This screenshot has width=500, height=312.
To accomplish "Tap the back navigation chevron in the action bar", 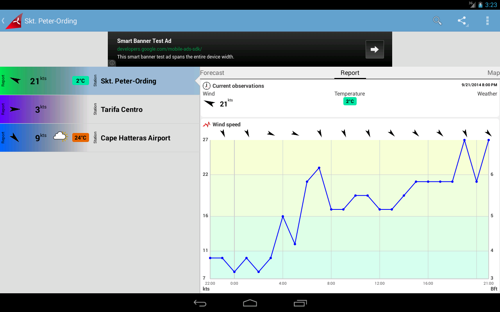I will (x=3, y=21).
